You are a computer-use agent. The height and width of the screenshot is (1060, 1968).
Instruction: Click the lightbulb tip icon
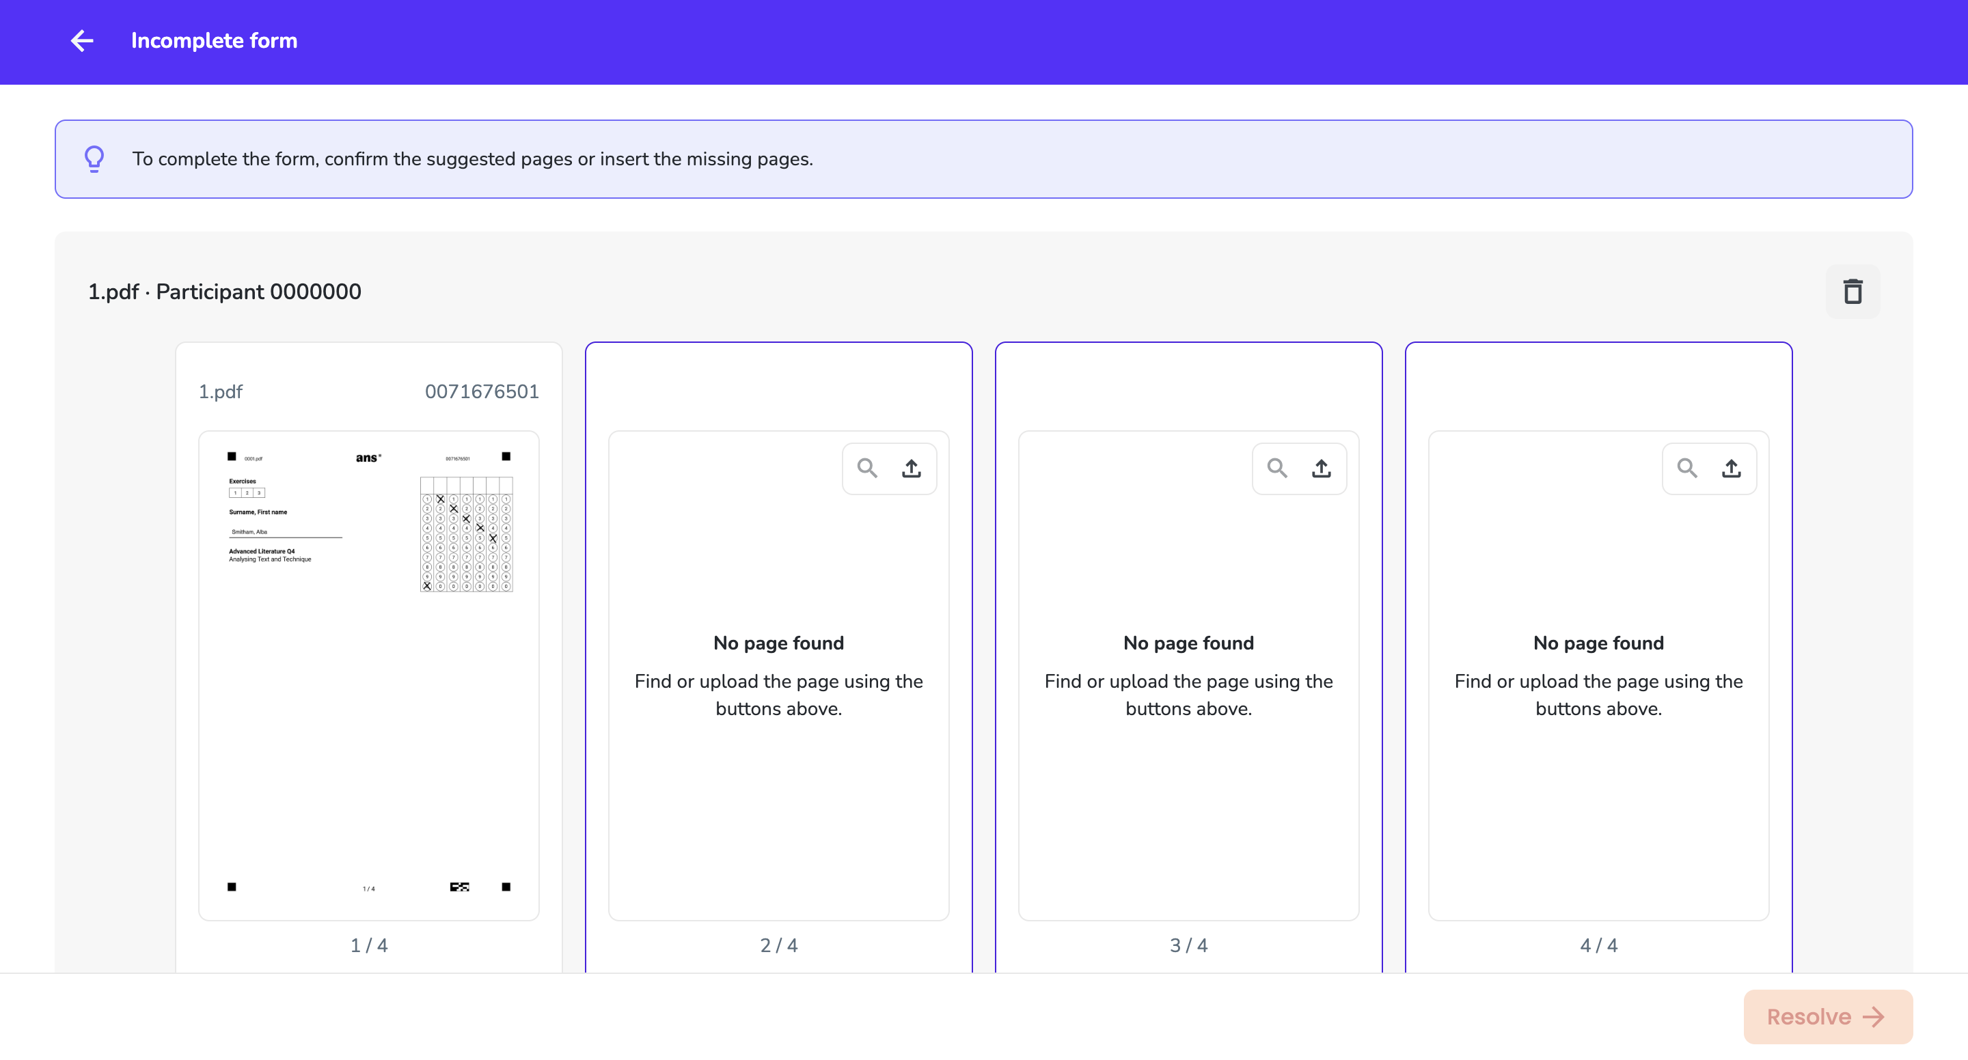94,159
